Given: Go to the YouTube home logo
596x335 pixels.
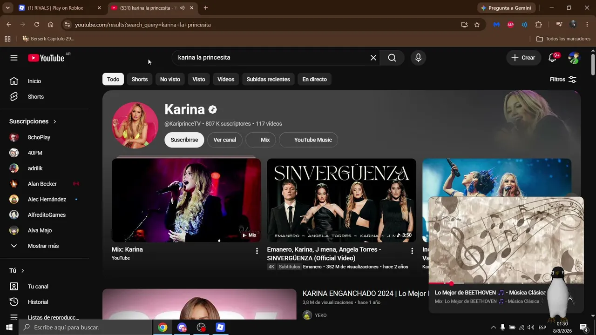Looking at the screenshot, I should point(46,58).
